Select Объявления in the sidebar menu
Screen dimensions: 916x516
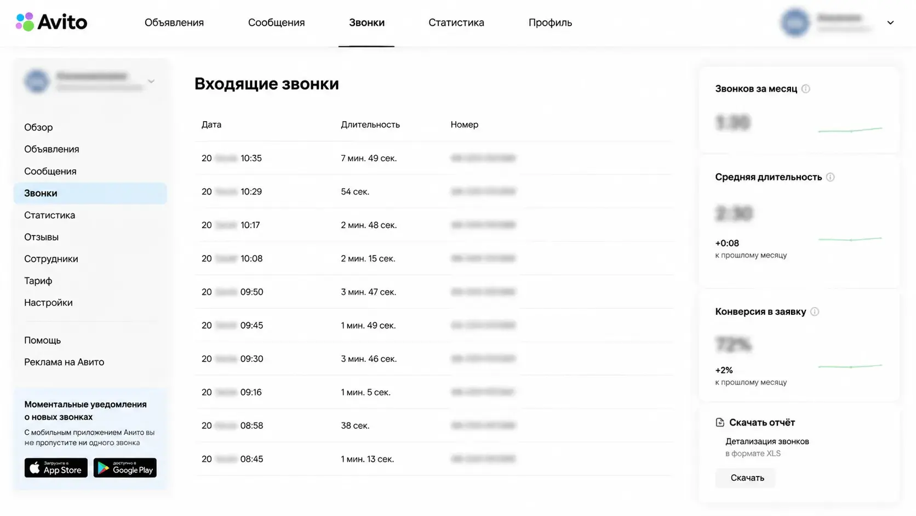pyautogui.click(x=51, y=149)
